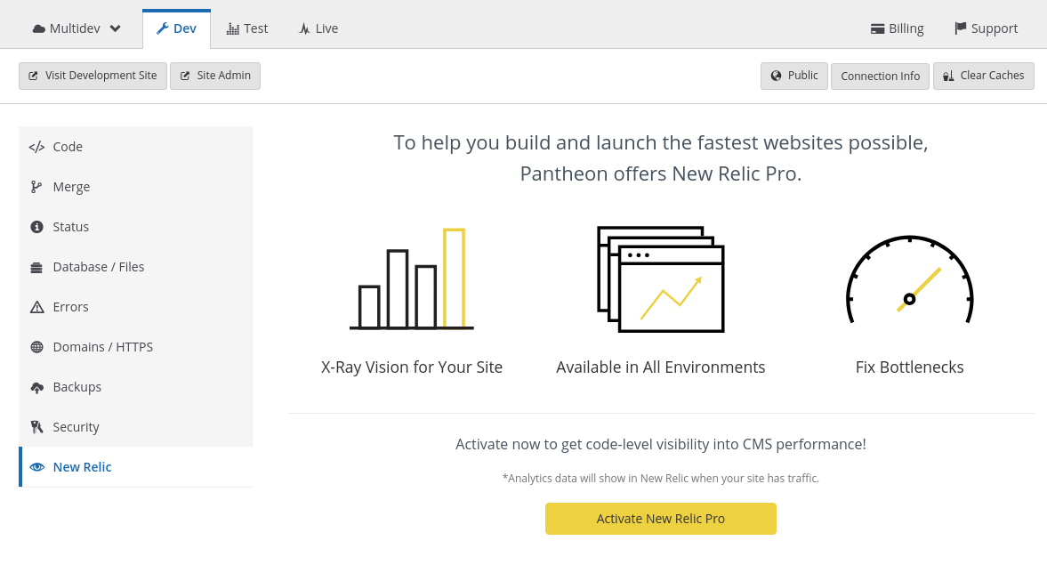Select the Merge branch icon in sidebar
This screenshot has width=1047, height=565.
point(36,187)
